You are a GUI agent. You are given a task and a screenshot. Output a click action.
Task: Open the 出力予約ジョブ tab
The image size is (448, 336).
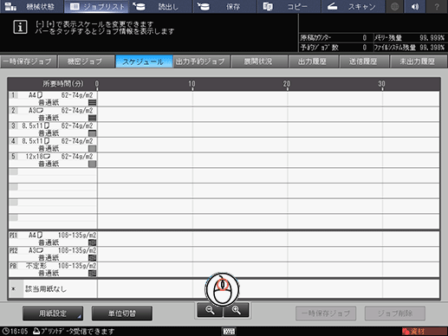200,61
